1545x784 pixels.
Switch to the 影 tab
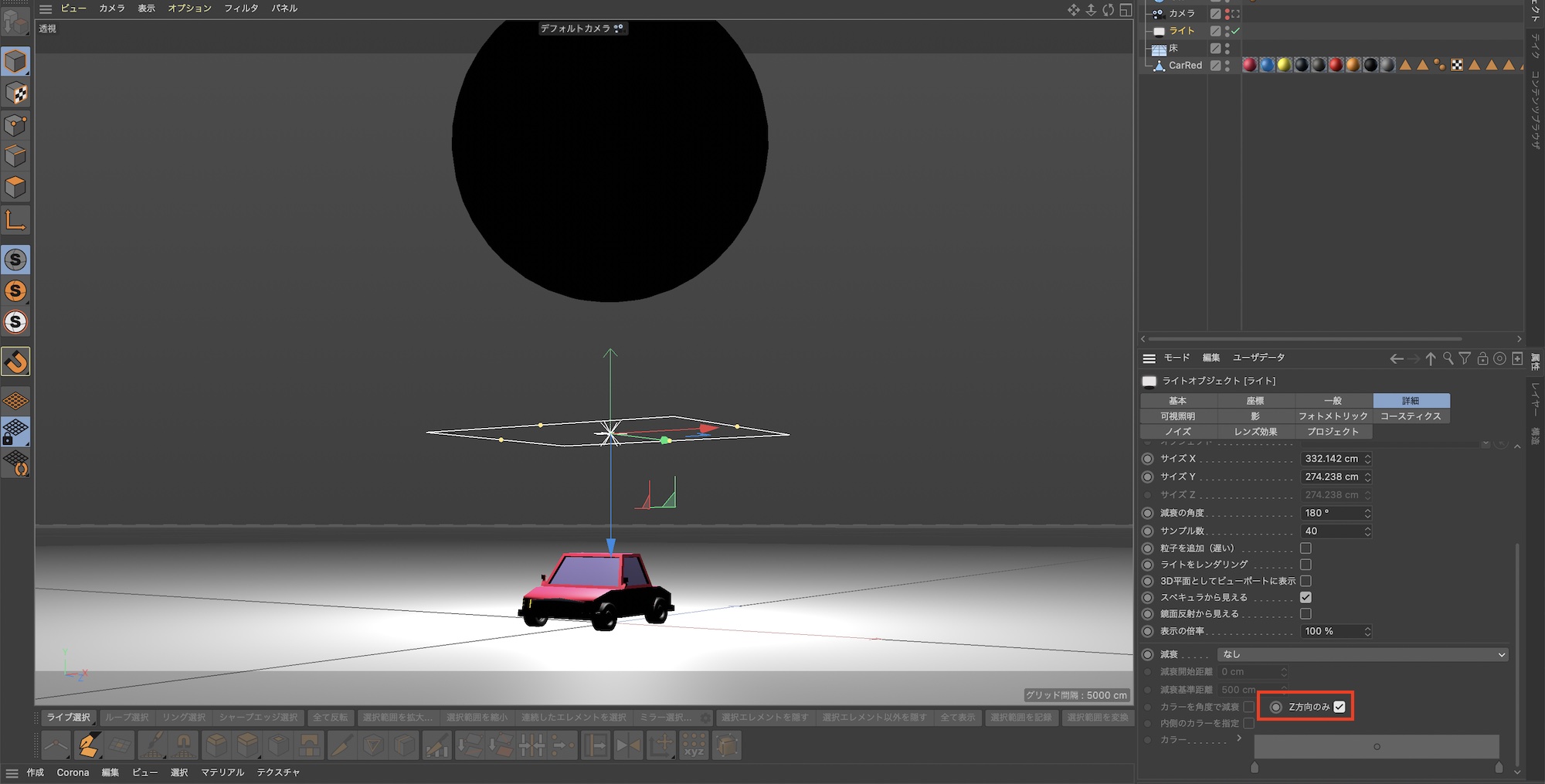tap(1255, 416)
